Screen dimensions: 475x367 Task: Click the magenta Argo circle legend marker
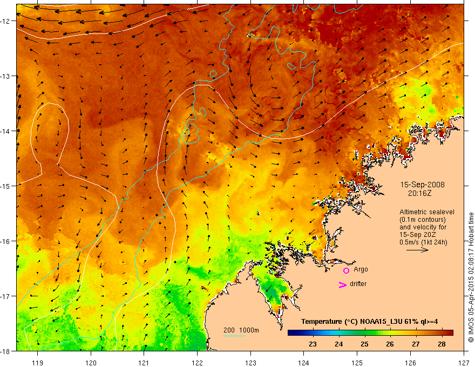click(x=346, y=270)
